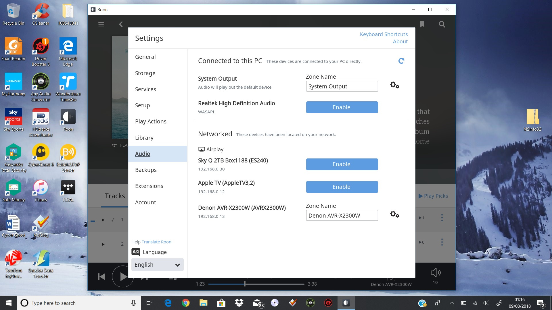This screenshot has width=552, height=310.
Task: Open CCleaner desktop shortcut
Action: pos(41,14)
